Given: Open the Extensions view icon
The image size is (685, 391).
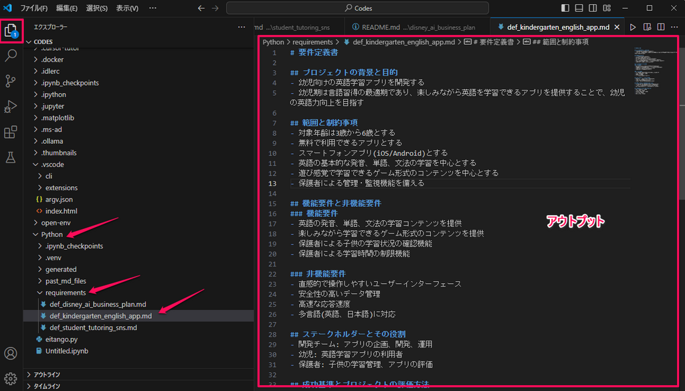Looking at the screenshot, I should pyautogui.click(x=11, y=132).
